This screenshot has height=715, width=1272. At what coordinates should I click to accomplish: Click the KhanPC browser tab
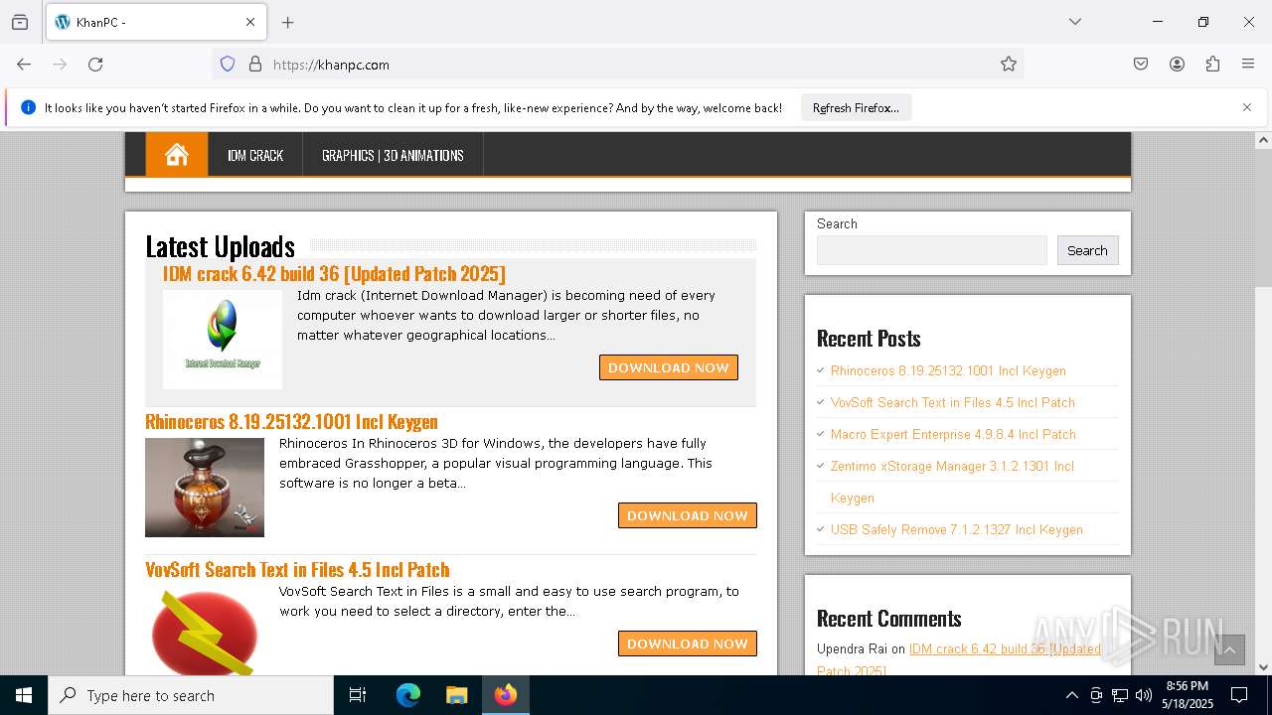pos(155,22)
